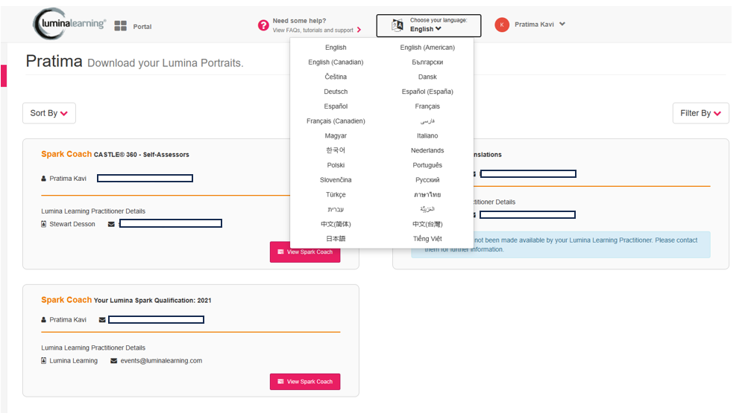Viewport: 754px width, 416px height.
Task: Select plain Español language option
Action: (x=336, y=106)
